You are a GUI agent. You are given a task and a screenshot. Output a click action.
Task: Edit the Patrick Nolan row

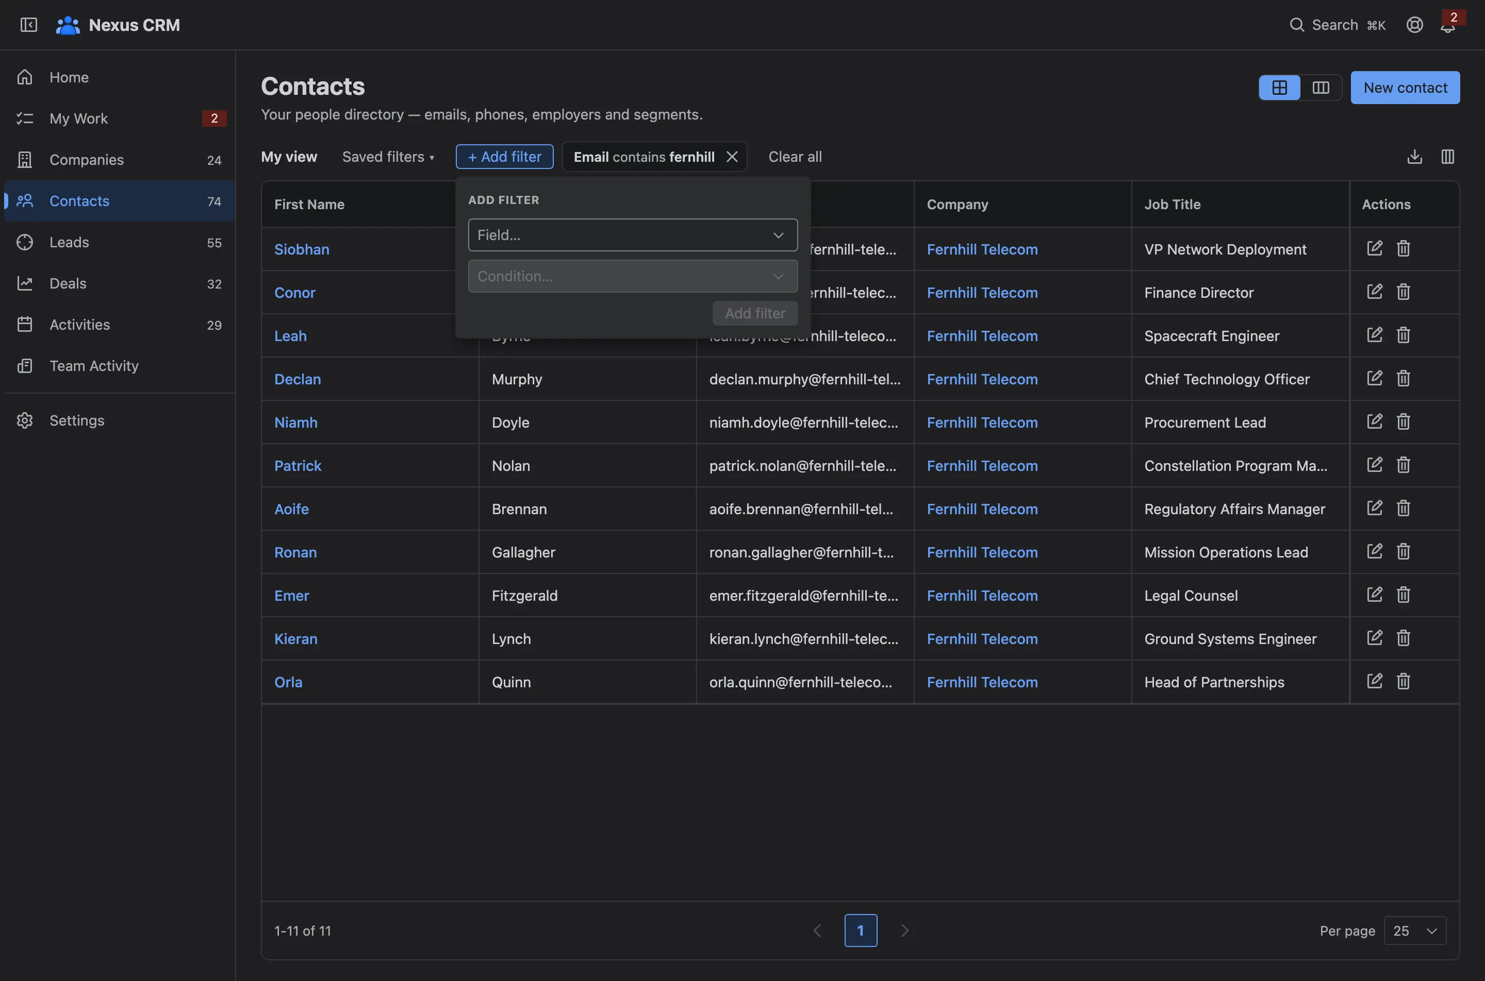1374,465
